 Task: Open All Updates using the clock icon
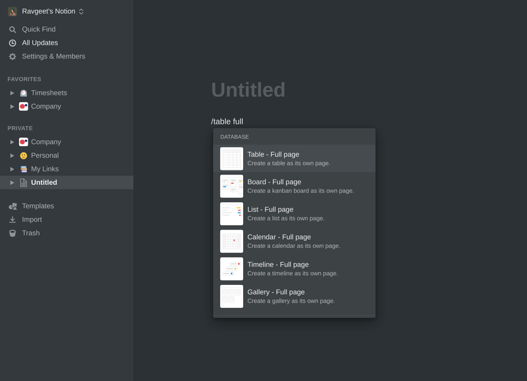pos(11,43)
